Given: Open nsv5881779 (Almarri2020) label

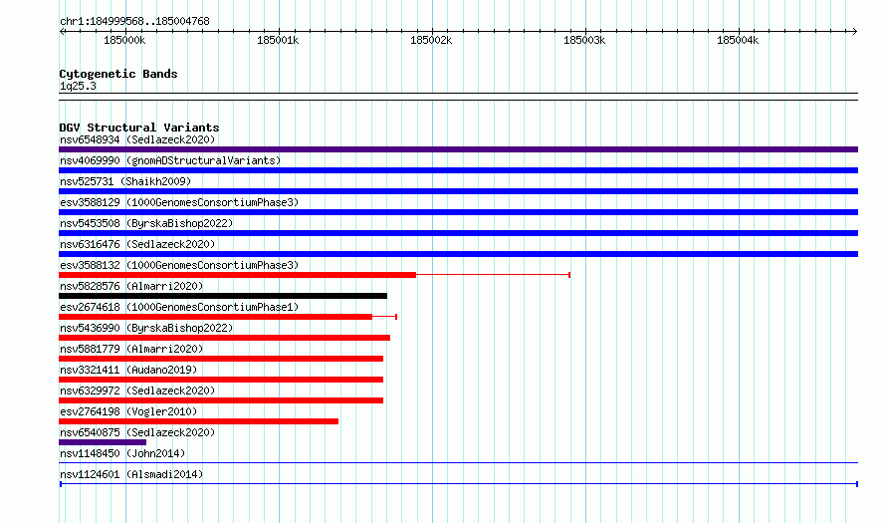Looking at the screenshot, I should pyautogui.click(x=131, y=349).
